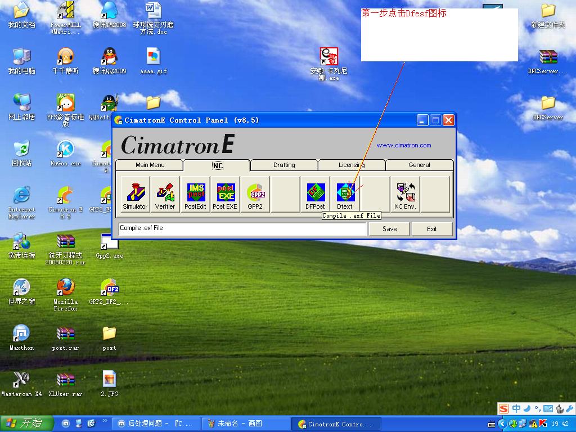
Task: Switch to the General tab
Action: [x=419, y=165]
